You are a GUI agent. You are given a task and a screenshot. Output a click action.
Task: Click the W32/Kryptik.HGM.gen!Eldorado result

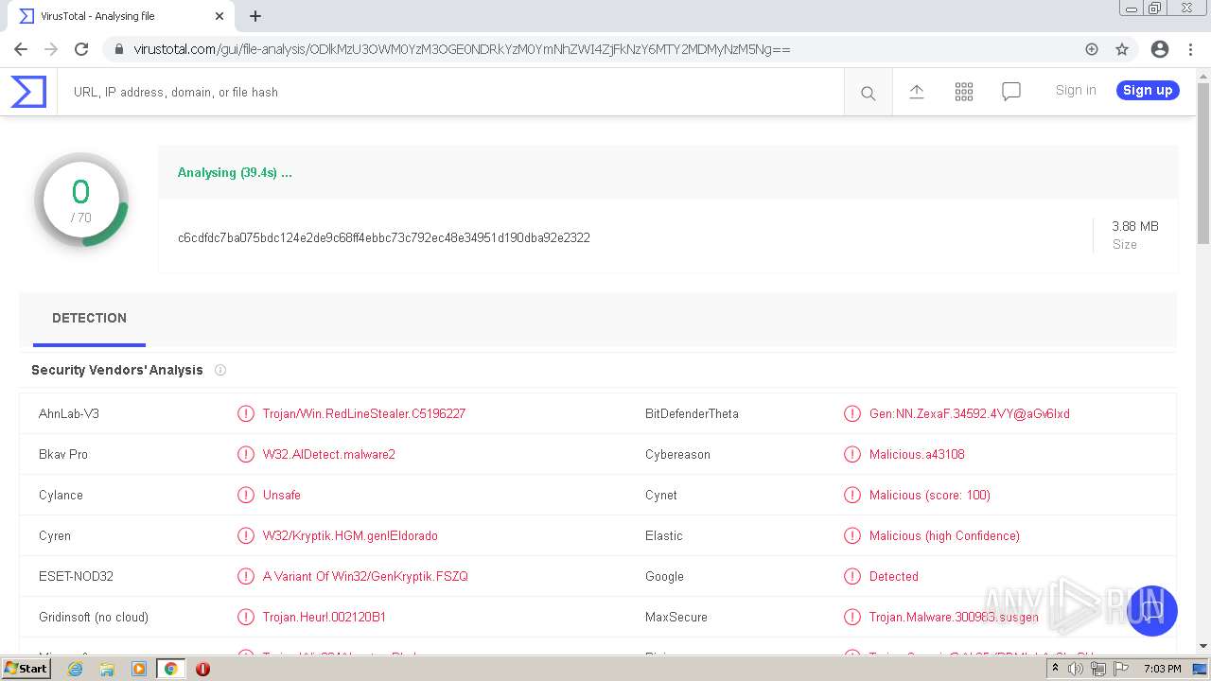coord(350,535)
